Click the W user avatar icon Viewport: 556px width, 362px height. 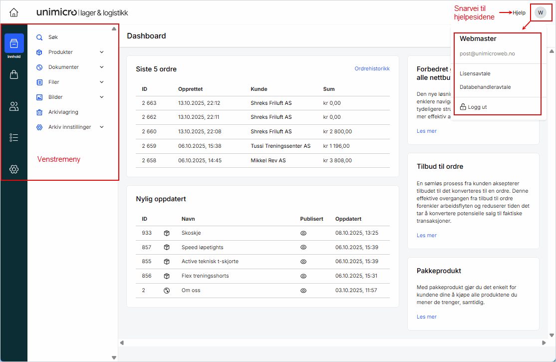pos(541,12)
